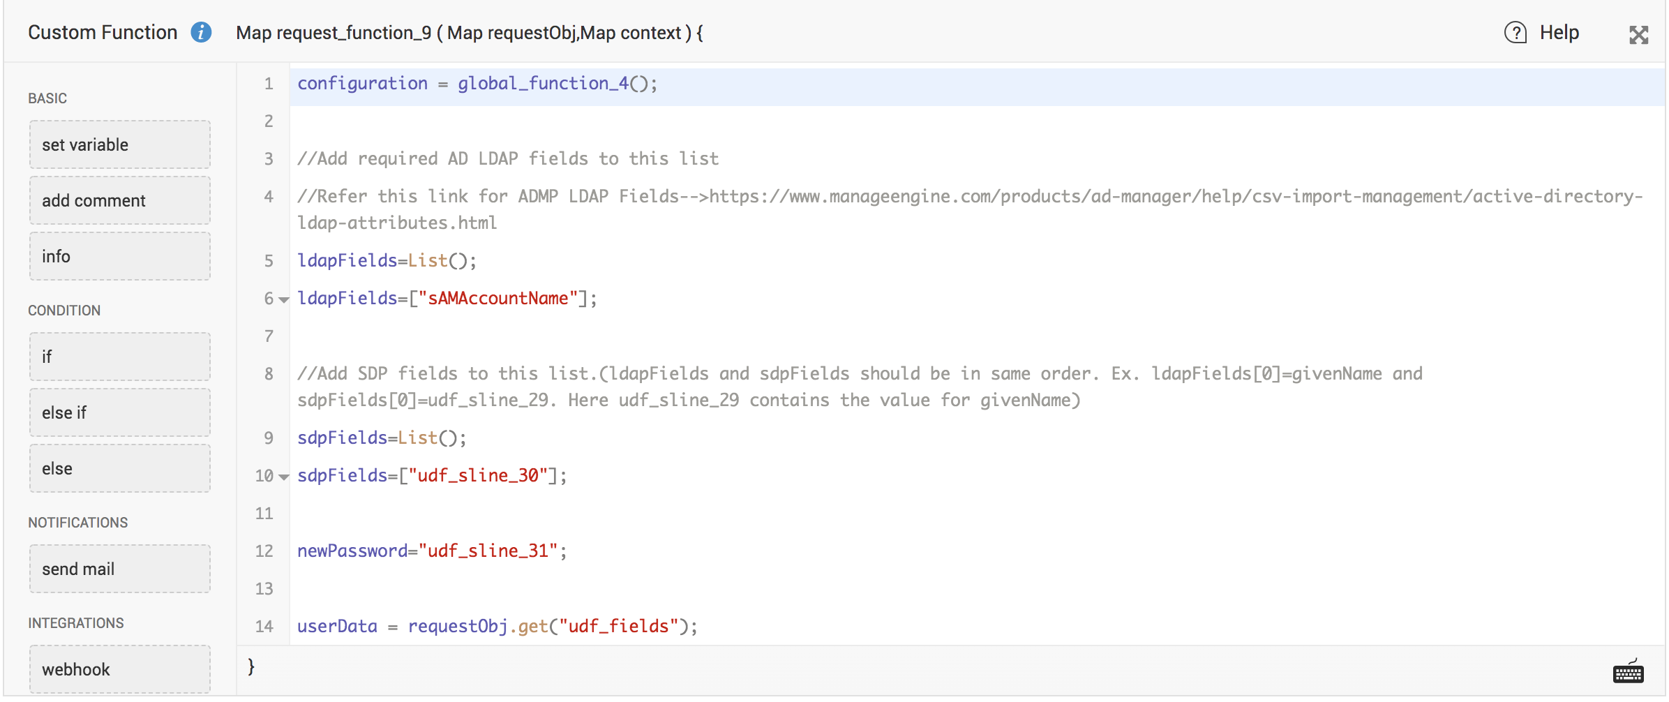Open Help via the question mark icon
The height and width of the screenshot is (702, 1669).
pyautogui.click(x=1515, y=33)
